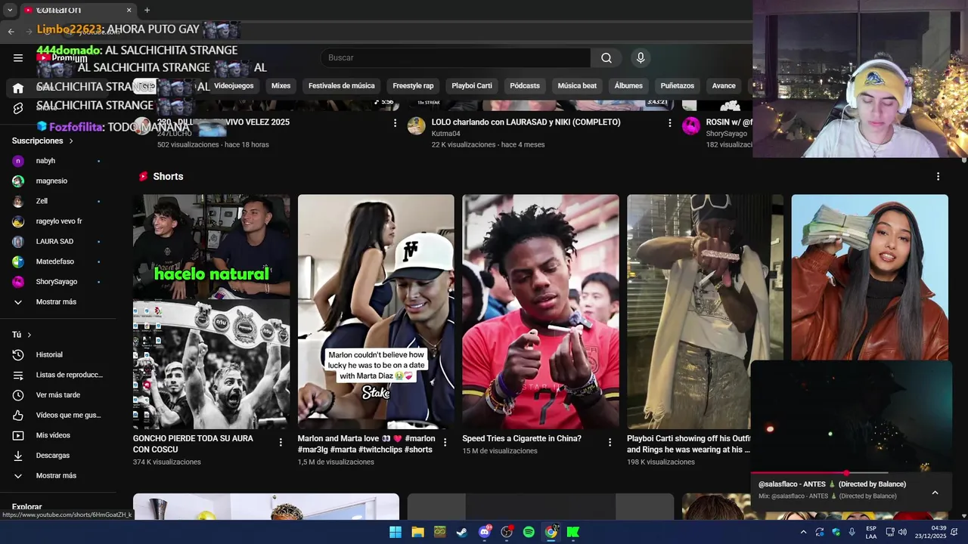Screen dimensions: 968x544
Task: Open the Chrome tab search dropdown
Action: click(10, 10)
